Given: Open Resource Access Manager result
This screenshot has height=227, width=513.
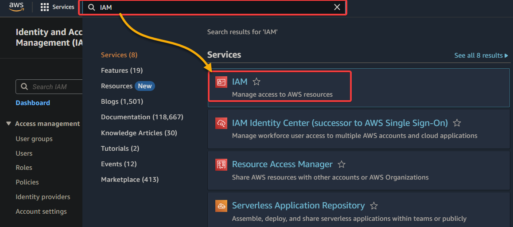Looking at the screenshot, I should click(282, 164).
